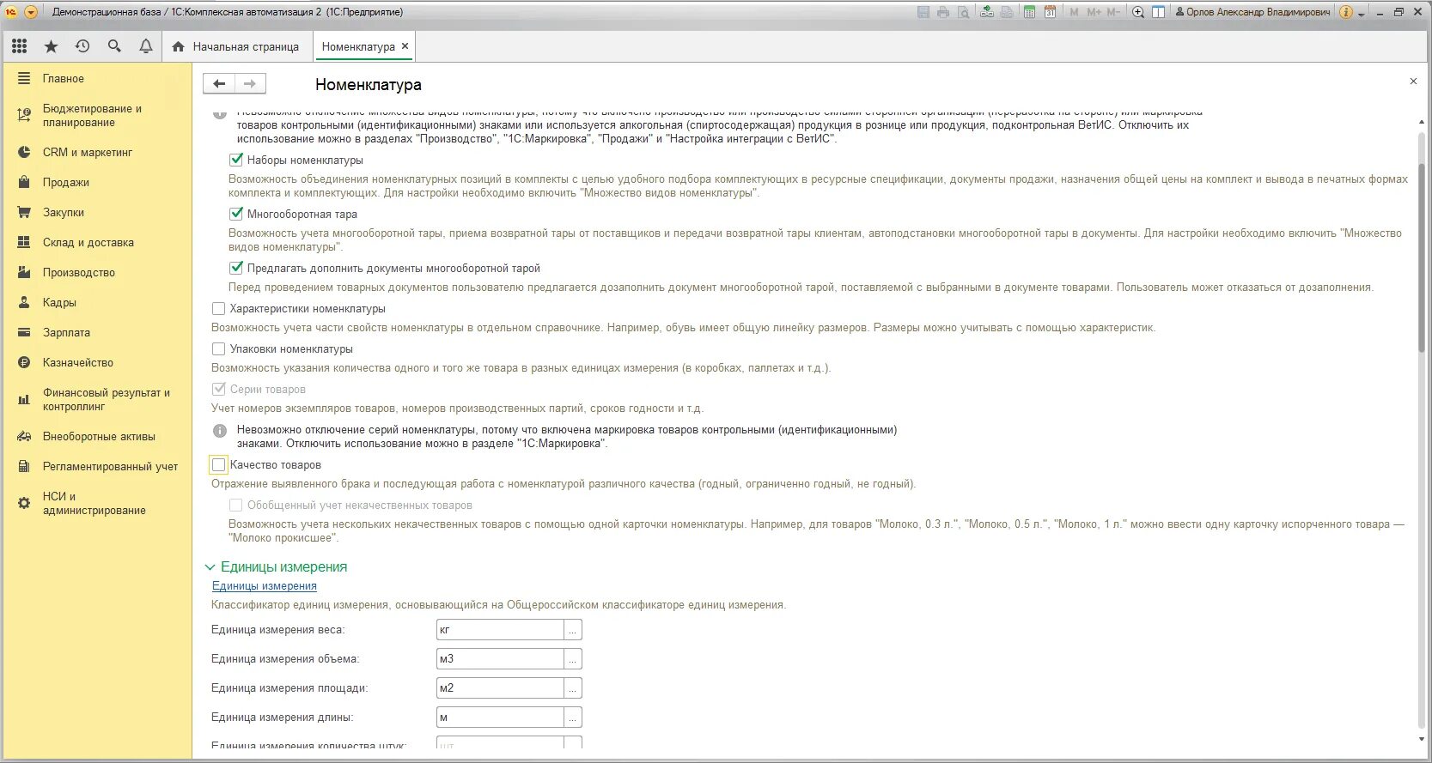Click the НСИ и администрирование gear icon
Image resolution: width=1432 pixels, height=763 pixels.
click(24, 503)
